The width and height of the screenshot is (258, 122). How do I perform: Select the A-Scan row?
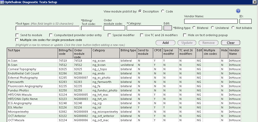coord(124,61)
